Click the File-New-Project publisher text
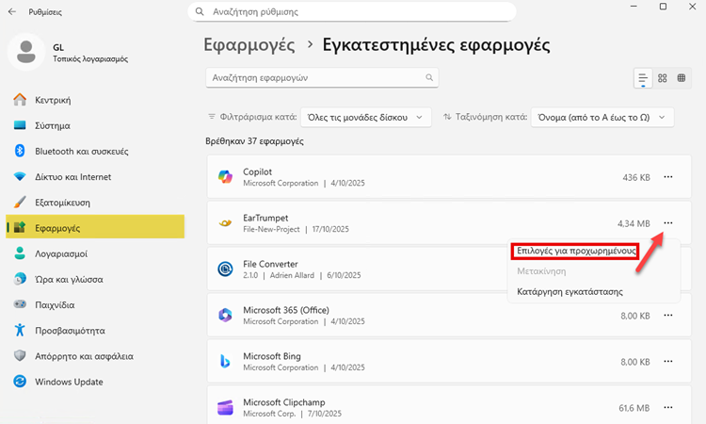Screen dimensions: 706x424 (271, 229)
